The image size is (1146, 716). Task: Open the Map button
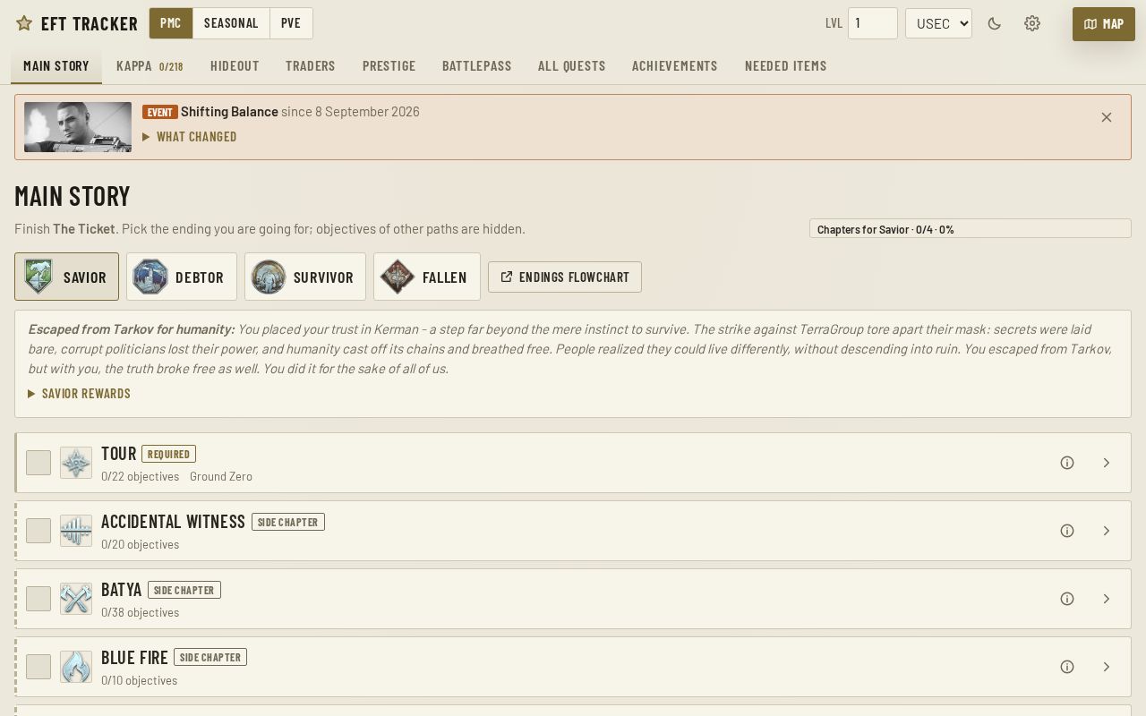(1104, 24)
